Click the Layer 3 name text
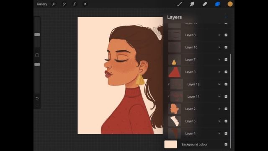The height and width of the screenshot is (151, 268). pyautogui.click(x=190, y=72)
